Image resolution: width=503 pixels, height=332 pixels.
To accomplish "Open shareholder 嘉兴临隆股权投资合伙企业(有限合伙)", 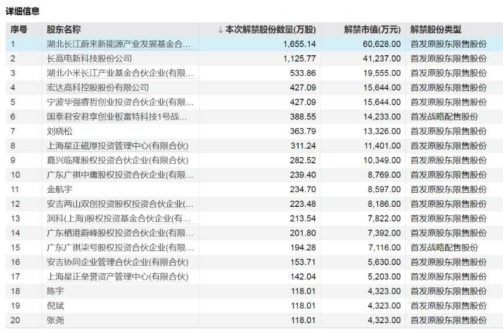I will tap(118, 160).
